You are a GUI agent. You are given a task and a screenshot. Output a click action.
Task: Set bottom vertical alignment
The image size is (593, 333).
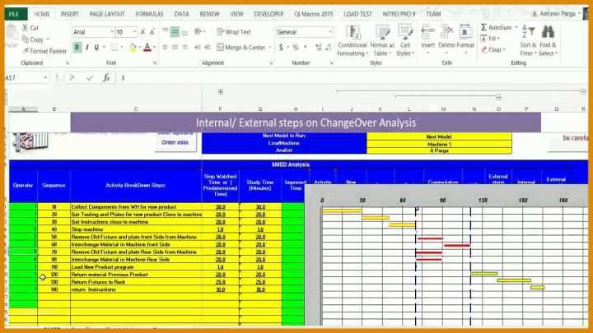click(184, 32)
